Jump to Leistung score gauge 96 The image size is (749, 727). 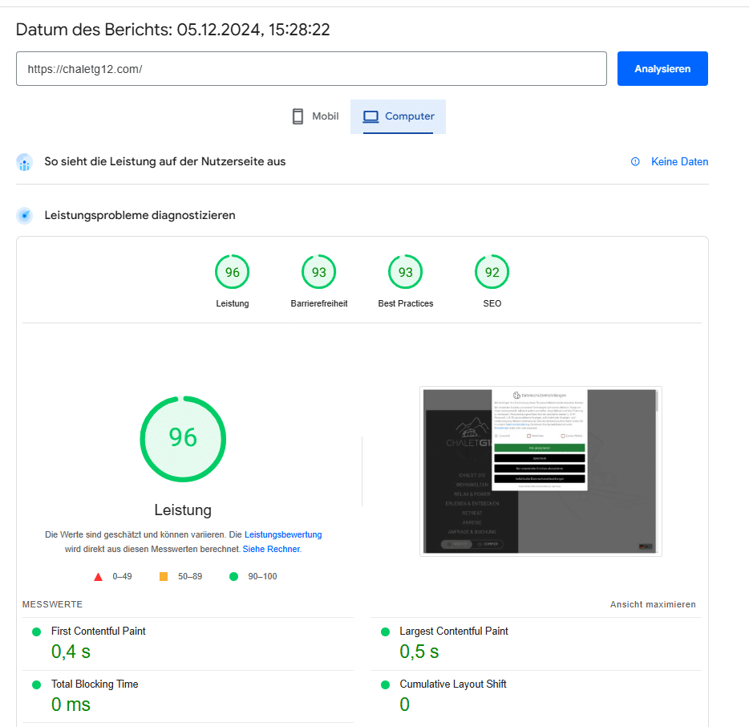232,272
